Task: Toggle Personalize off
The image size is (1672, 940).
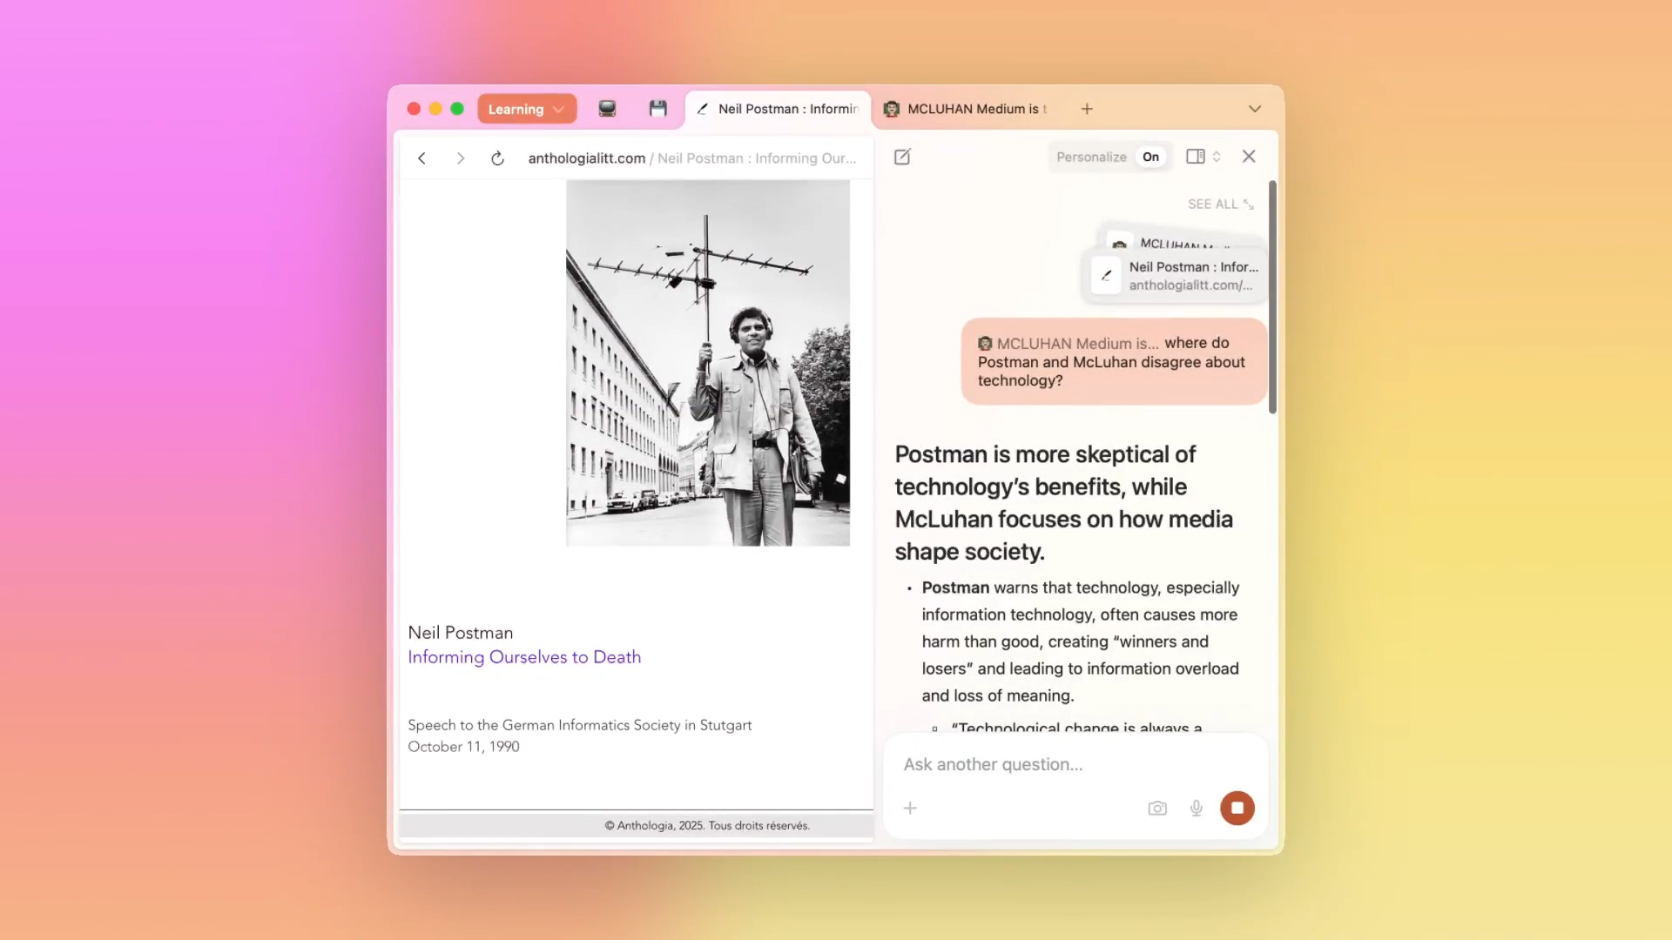Action: [1149, 157]
